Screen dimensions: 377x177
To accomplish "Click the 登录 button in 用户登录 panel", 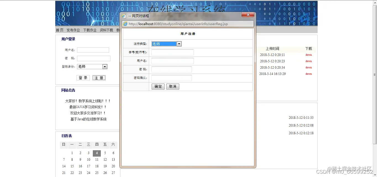I will pyautogui.click(x=83, y=78).
